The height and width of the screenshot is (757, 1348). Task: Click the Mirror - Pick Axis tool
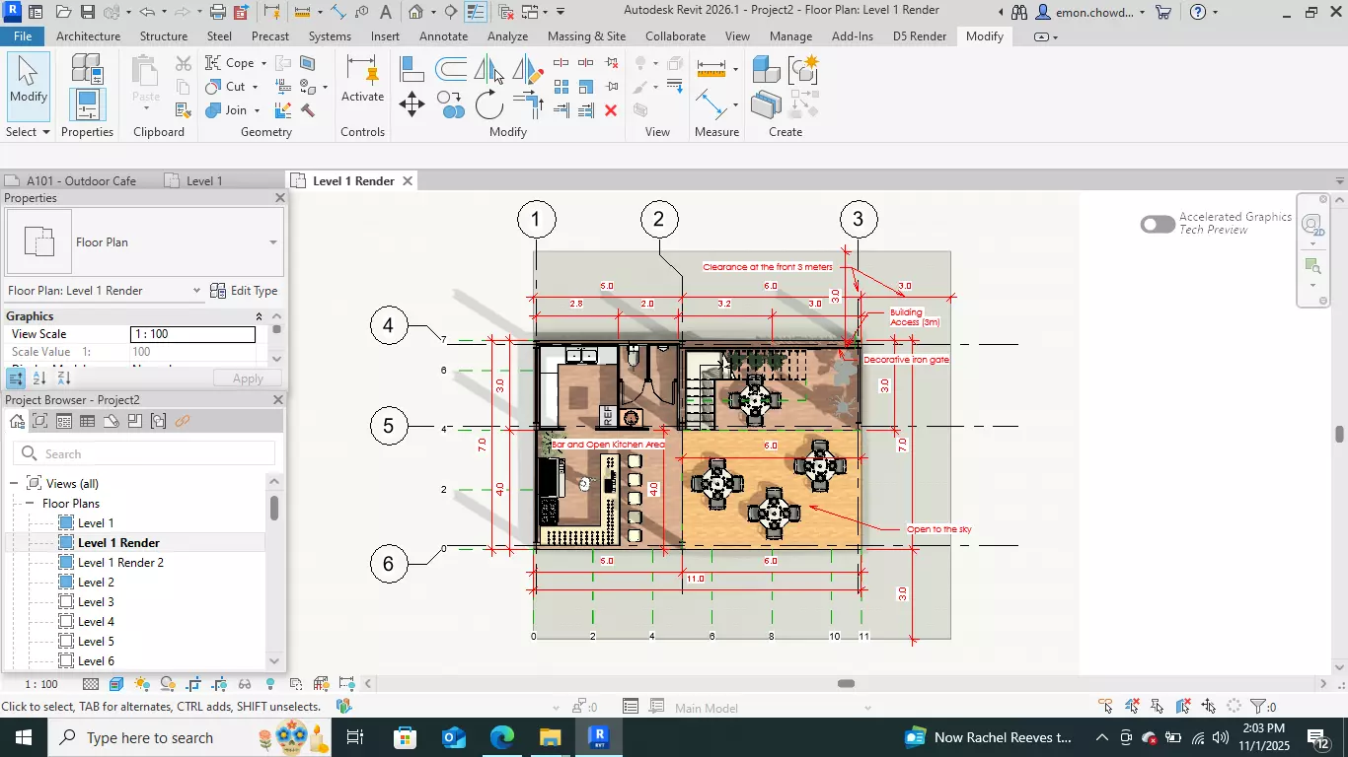click(489, 69)
